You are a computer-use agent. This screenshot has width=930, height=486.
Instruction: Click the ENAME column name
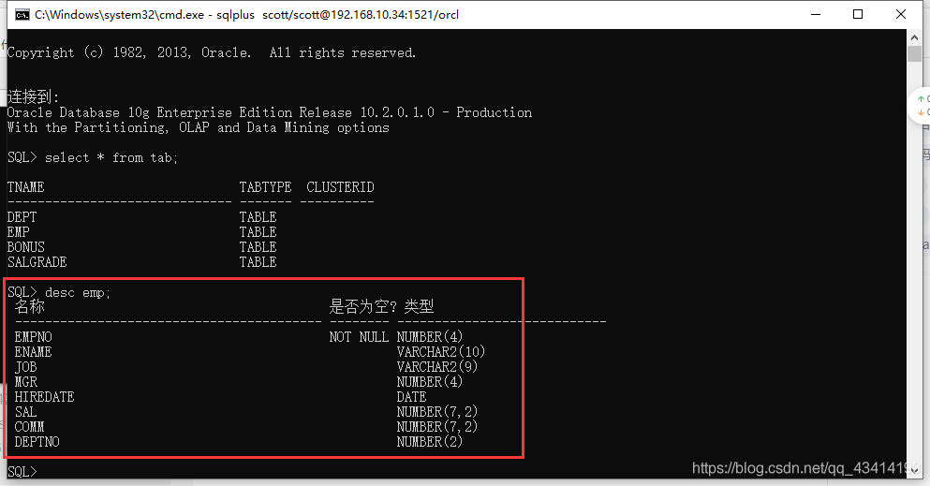coord(33,351)
